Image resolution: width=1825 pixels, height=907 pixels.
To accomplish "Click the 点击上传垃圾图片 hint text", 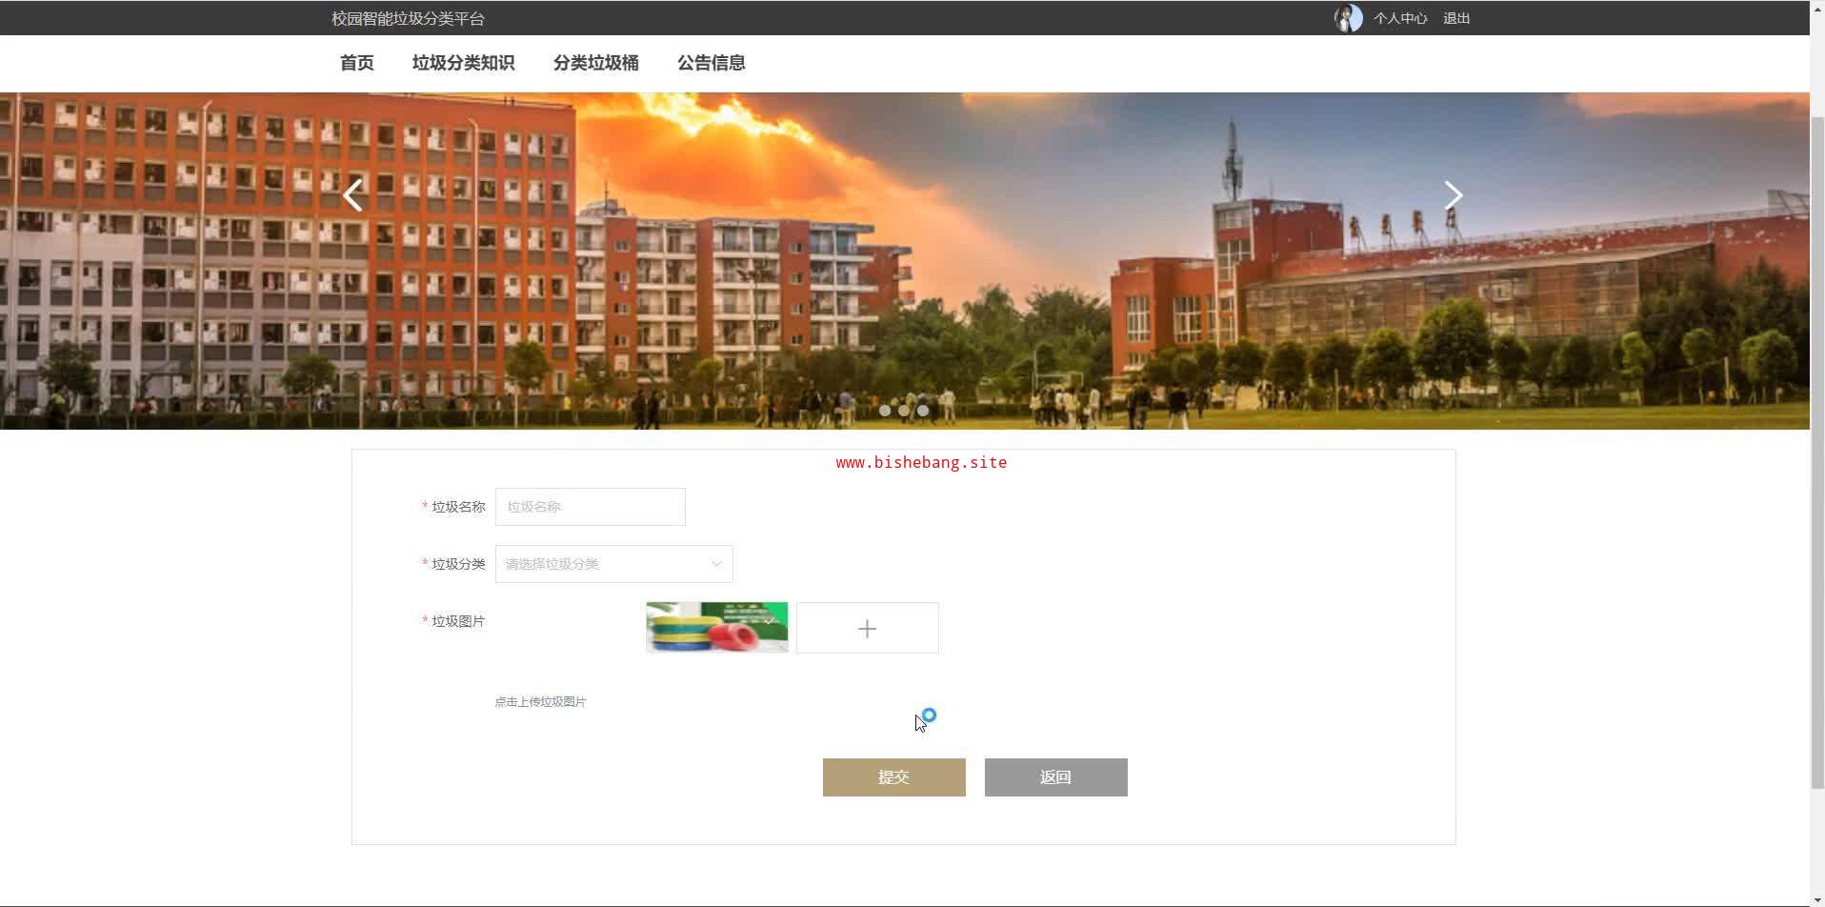I will click(x=540, y=702).
